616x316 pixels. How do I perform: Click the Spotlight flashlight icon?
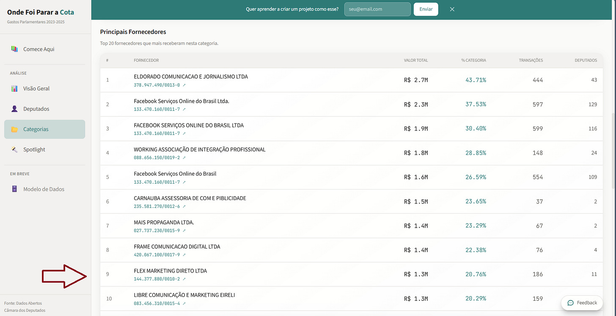[x=14, y=149]
